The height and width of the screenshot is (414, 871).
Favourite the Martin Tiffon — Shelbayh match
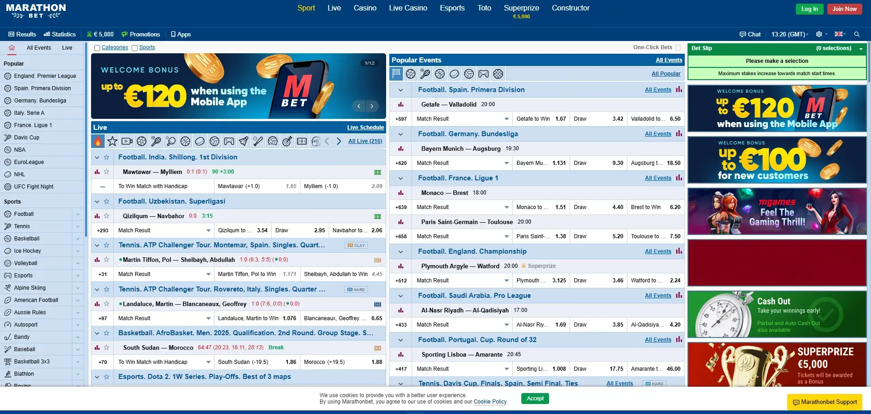tap(107, 260)
